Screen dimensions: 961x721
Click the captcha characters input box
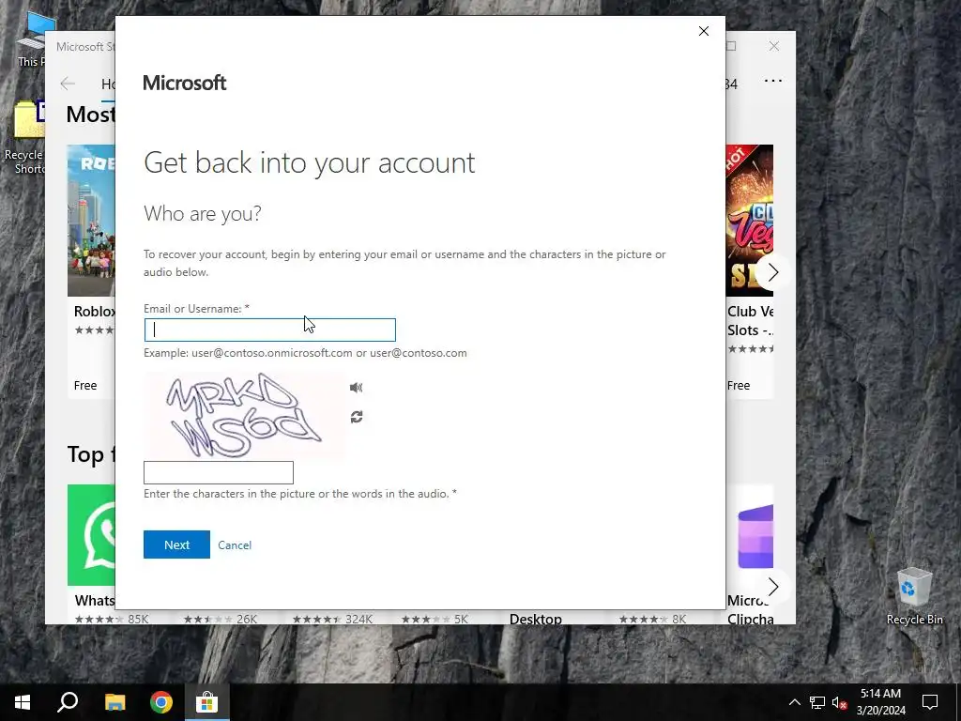point(218,473)
